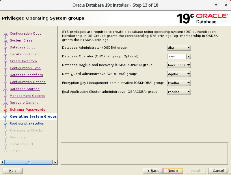This screenshot has height=175, width=231.
Task: Click the Data Guard administrative (OSDGDBA) label
Action: point(99,74)
